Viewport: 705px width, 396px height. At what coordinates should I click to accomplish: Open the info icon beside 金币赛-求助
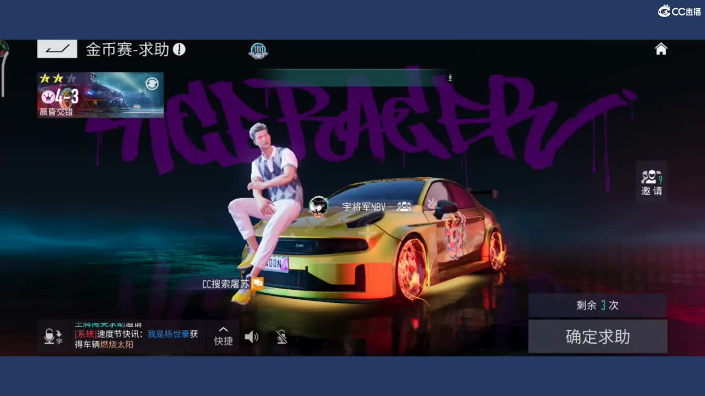pos(179,50)
